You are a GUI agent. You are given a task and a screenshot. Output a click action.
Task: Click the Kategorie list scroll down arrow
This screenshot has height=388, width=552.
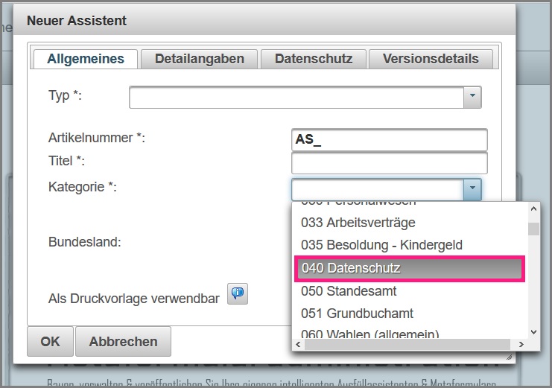coord(533,332)
